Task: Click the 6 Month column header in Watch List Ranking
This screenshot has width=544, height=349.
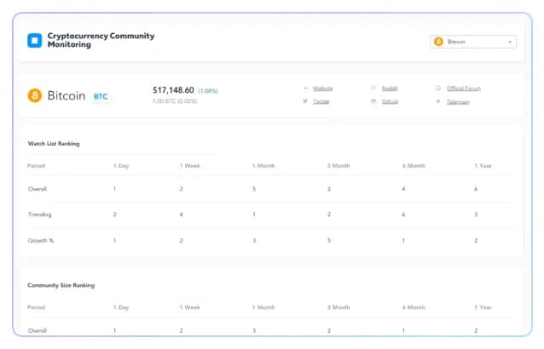Action: click(414, 166)
